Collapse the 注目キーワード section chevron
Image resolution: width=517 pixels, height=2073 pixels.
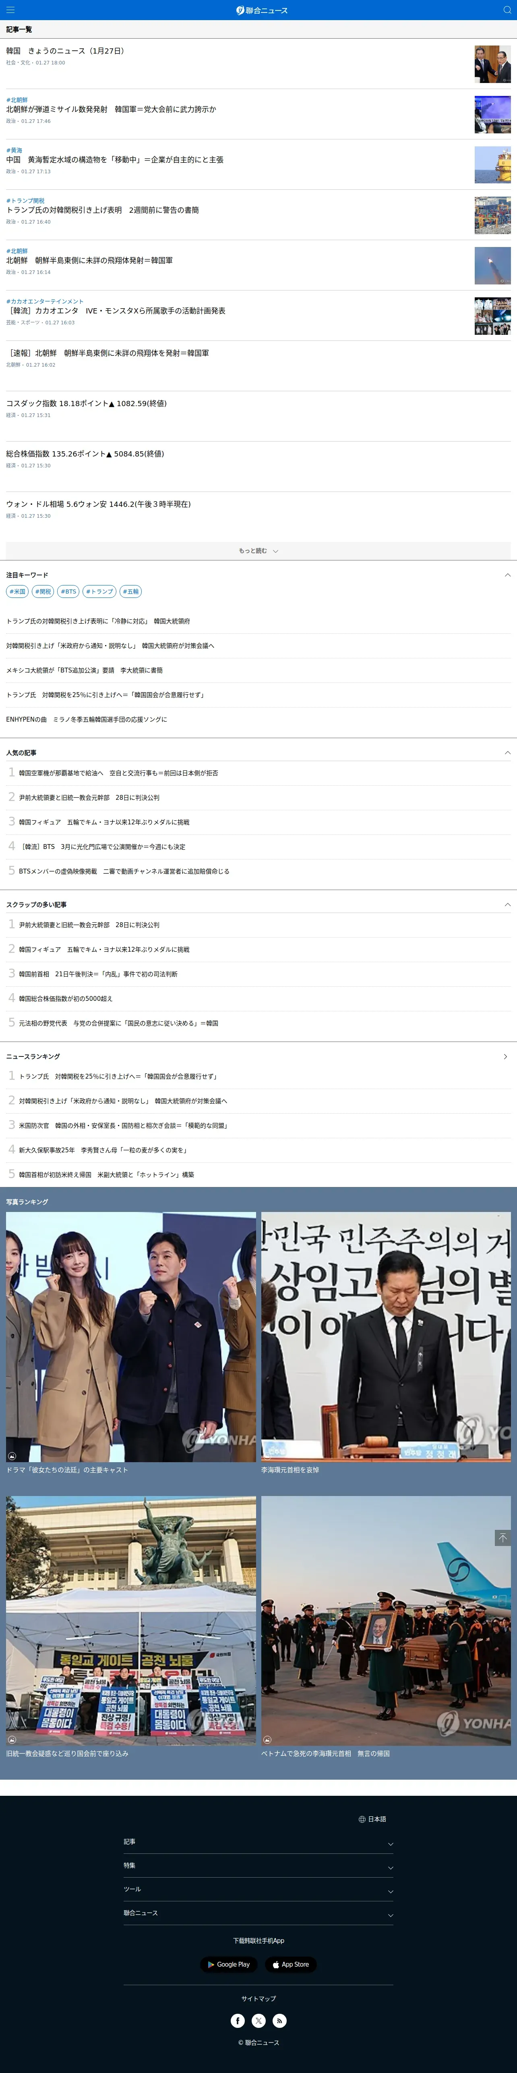(x=507, y=575)
